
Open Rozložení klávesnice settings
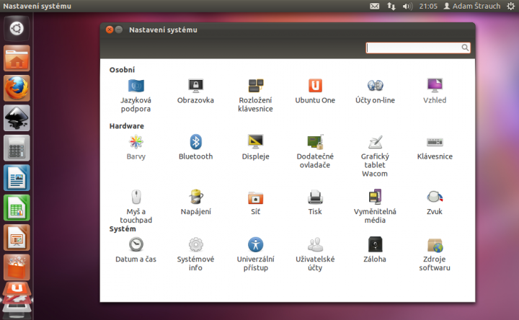(255, 95)
